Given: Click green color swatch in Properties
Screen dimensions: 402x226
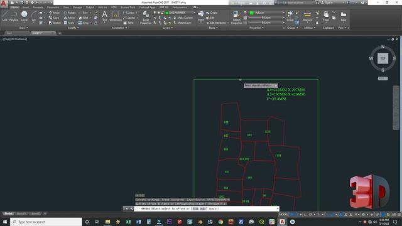Looking at the screenshot, I should point(252,13).
